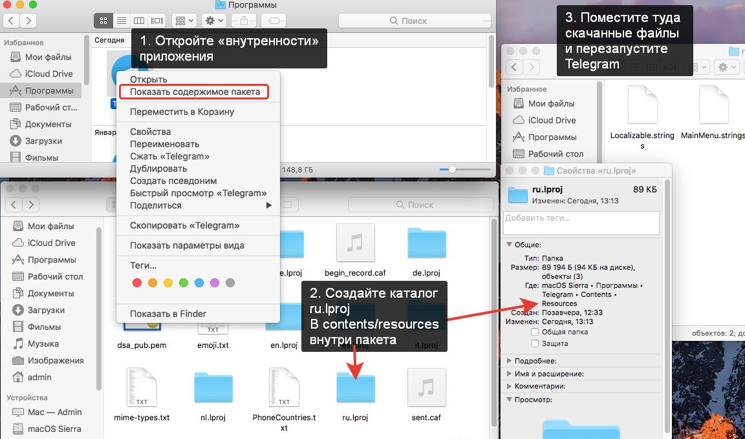Select the ru.lproj folder icon
The image size is (745, 439).
[x=356, y=387]
